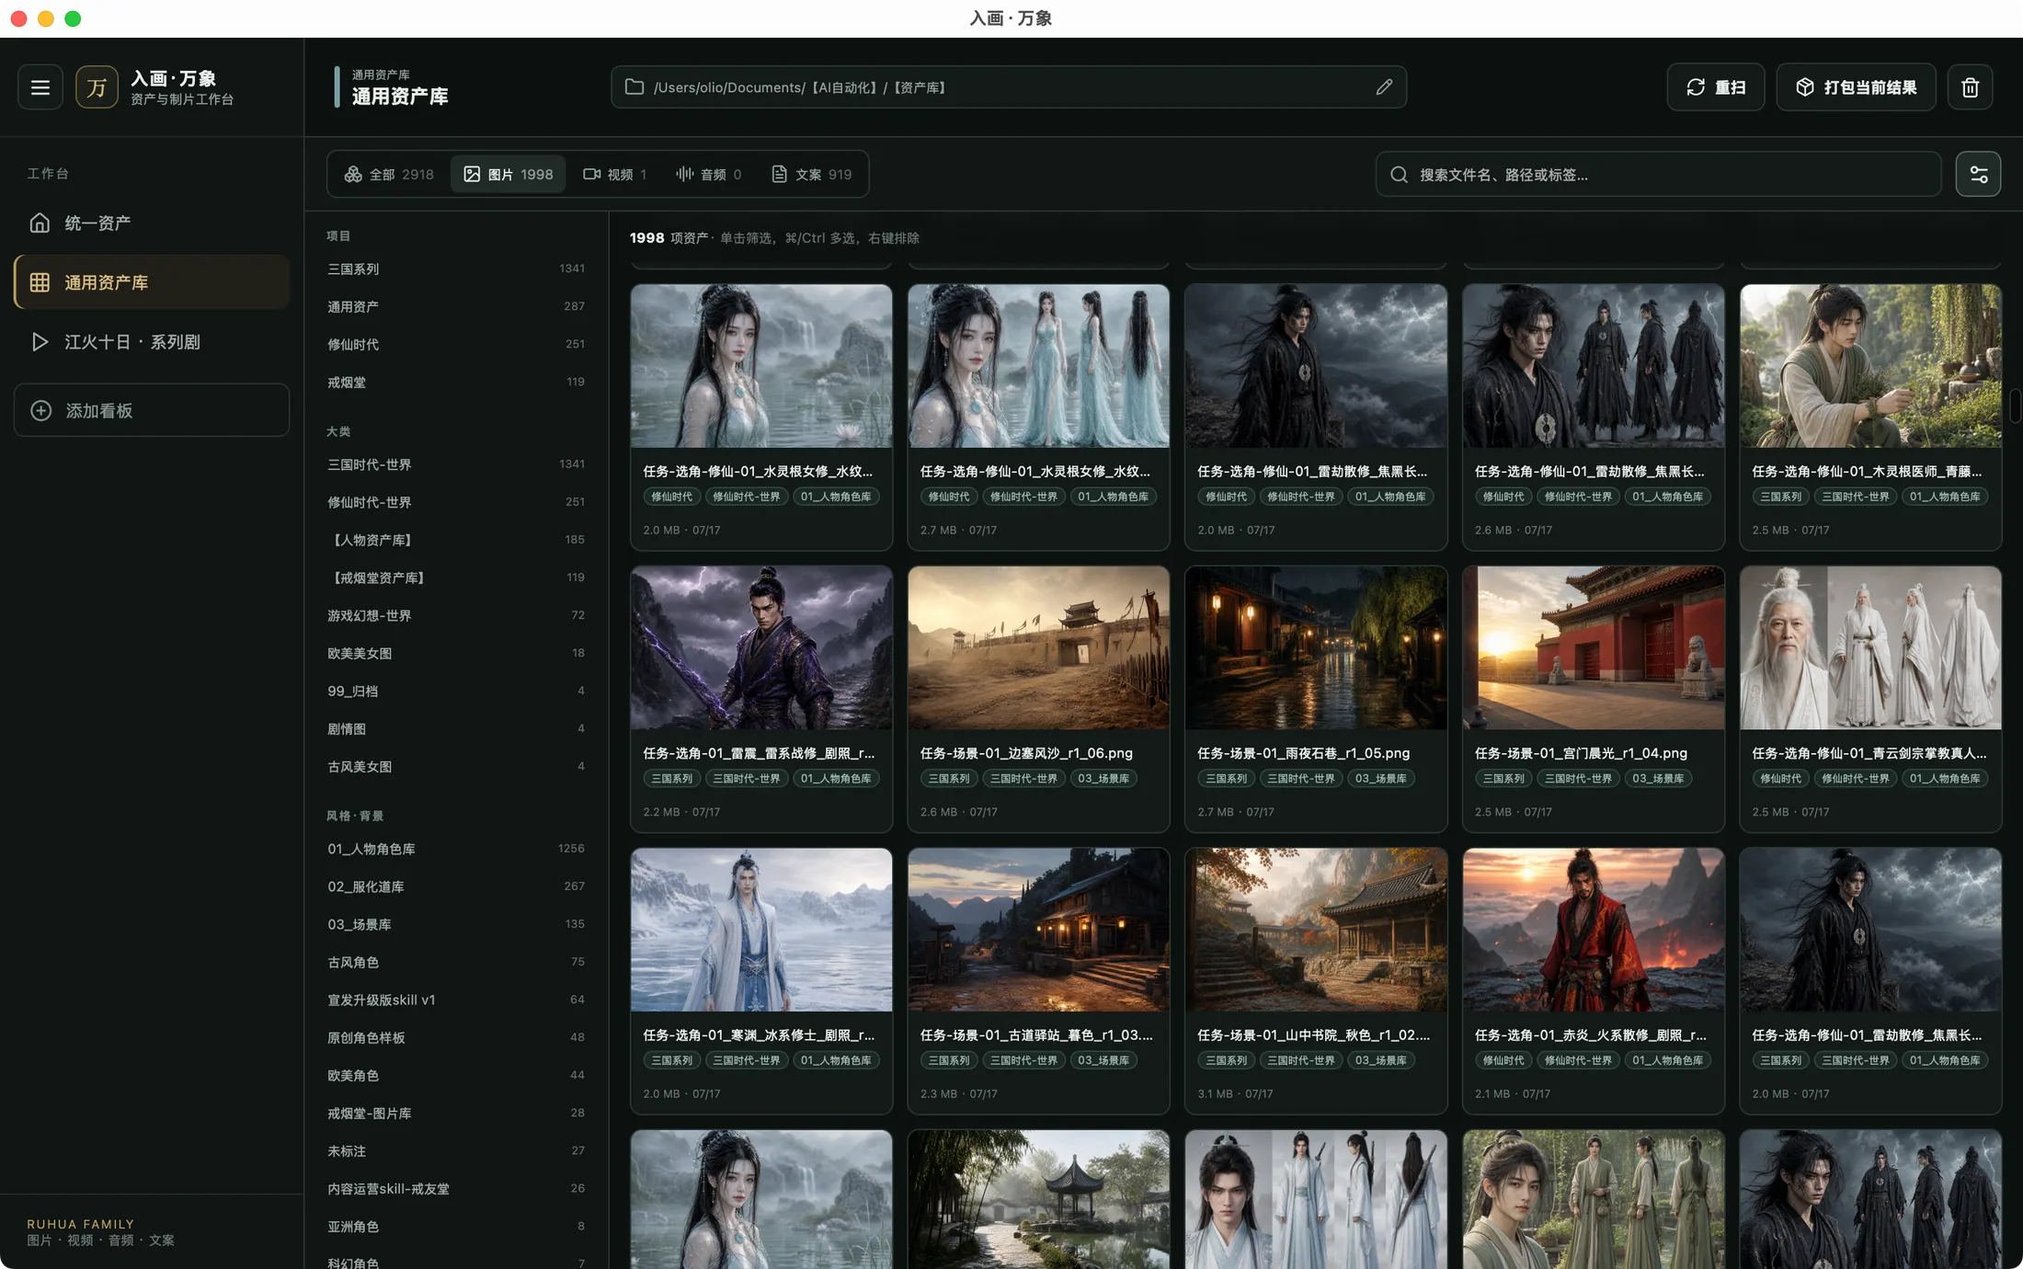Filter by 戒烟堂-图片库

coord(456,1113)
